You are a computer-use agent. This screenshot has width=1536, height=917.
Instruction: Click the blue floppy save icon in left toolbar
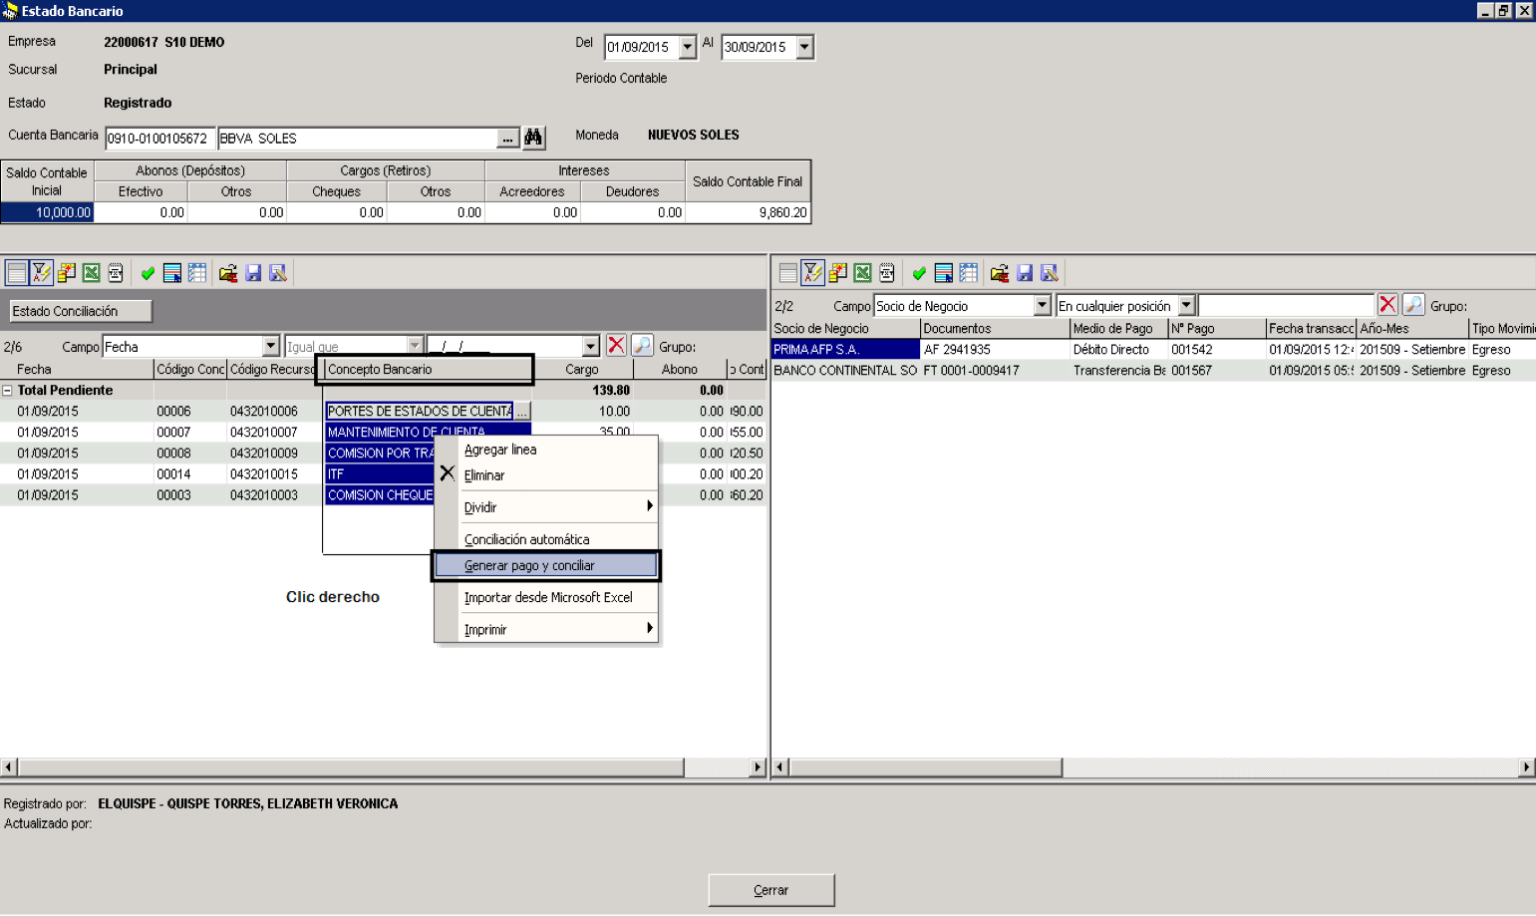point(253,273)
